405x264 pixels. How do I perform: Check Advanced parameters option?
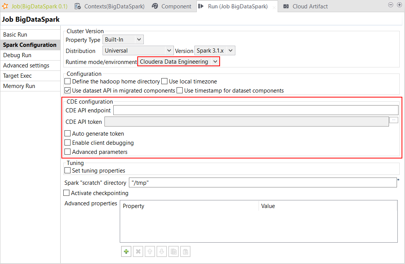coord(67,152)
